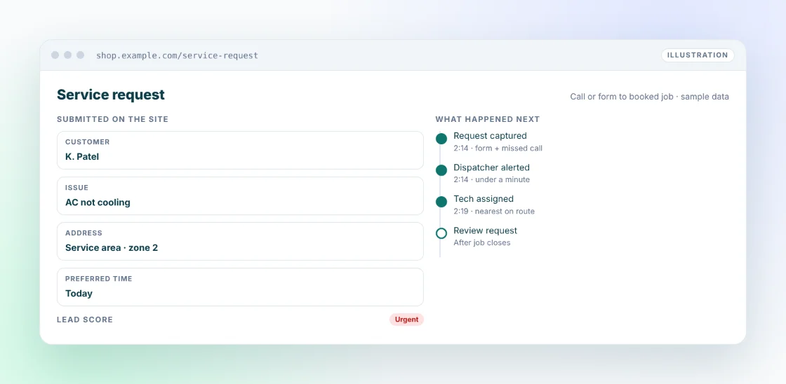Select the Issue field 'AC not cooling'
The height and width of the screenshot is (384, 786).
(x=240, y=196)
